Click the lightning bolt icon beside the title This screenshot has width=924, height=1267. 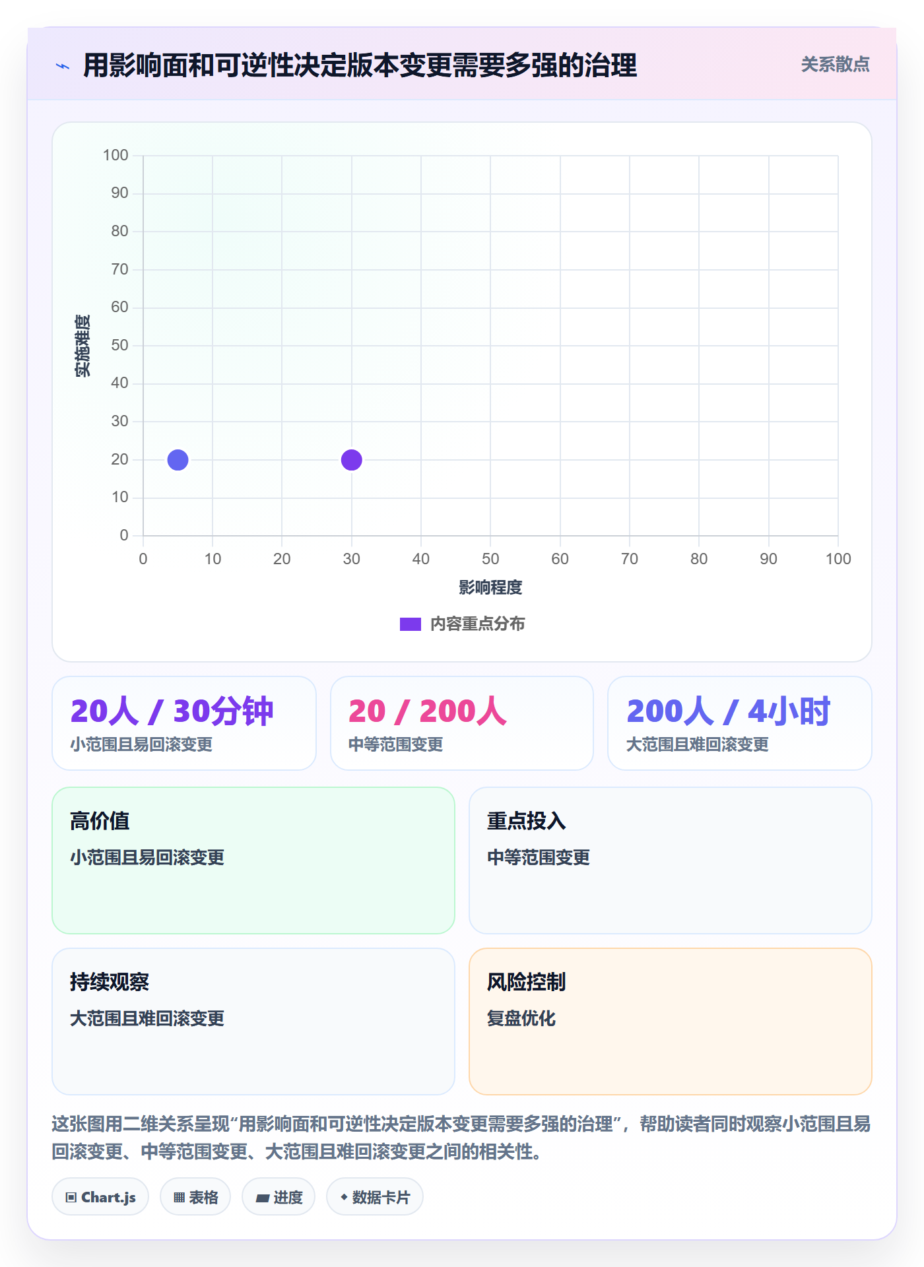63,66
